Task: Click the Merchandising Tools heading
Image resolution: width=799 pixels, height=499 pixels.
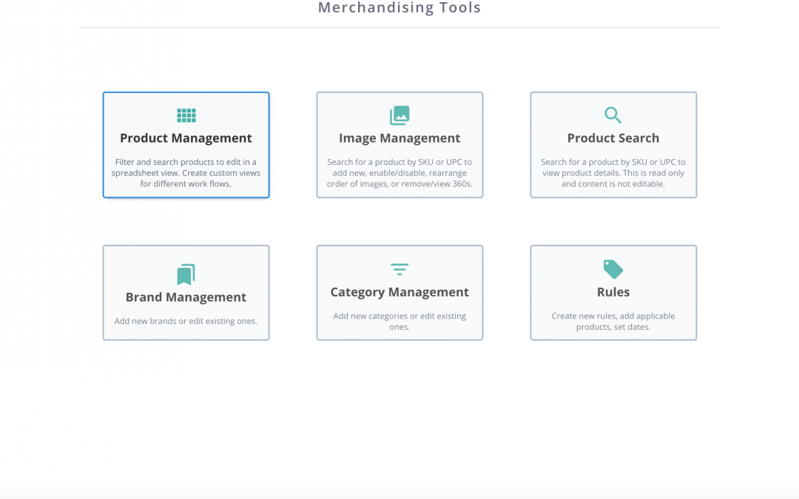Action: 399,8
